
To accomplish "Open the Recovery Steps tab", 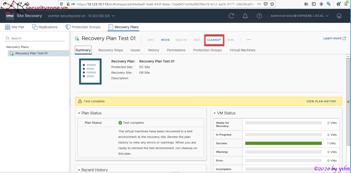I will [111, 50].
